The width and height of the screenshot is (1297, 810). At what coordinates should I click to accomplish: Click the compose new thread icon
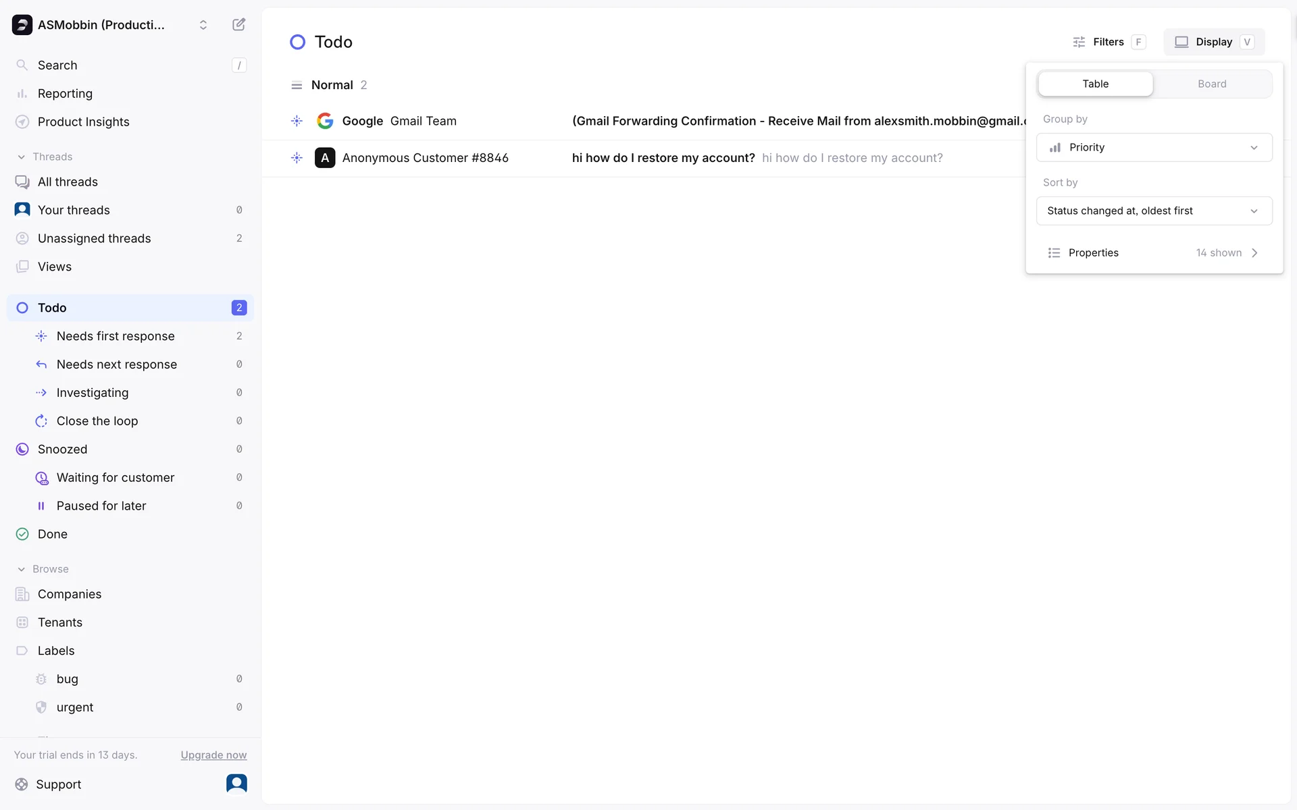pyautogui.click(x=238, y=25)
